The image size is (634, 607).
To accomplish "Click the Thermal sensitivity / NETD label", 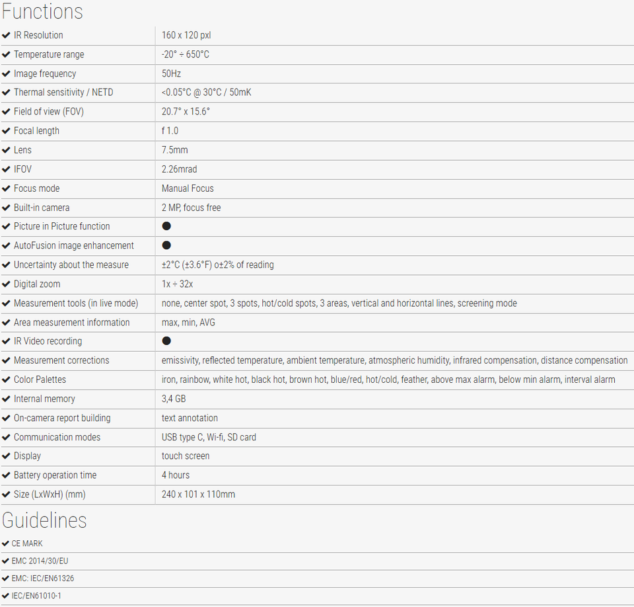I will pyautogui.click(x=63, y=93).
